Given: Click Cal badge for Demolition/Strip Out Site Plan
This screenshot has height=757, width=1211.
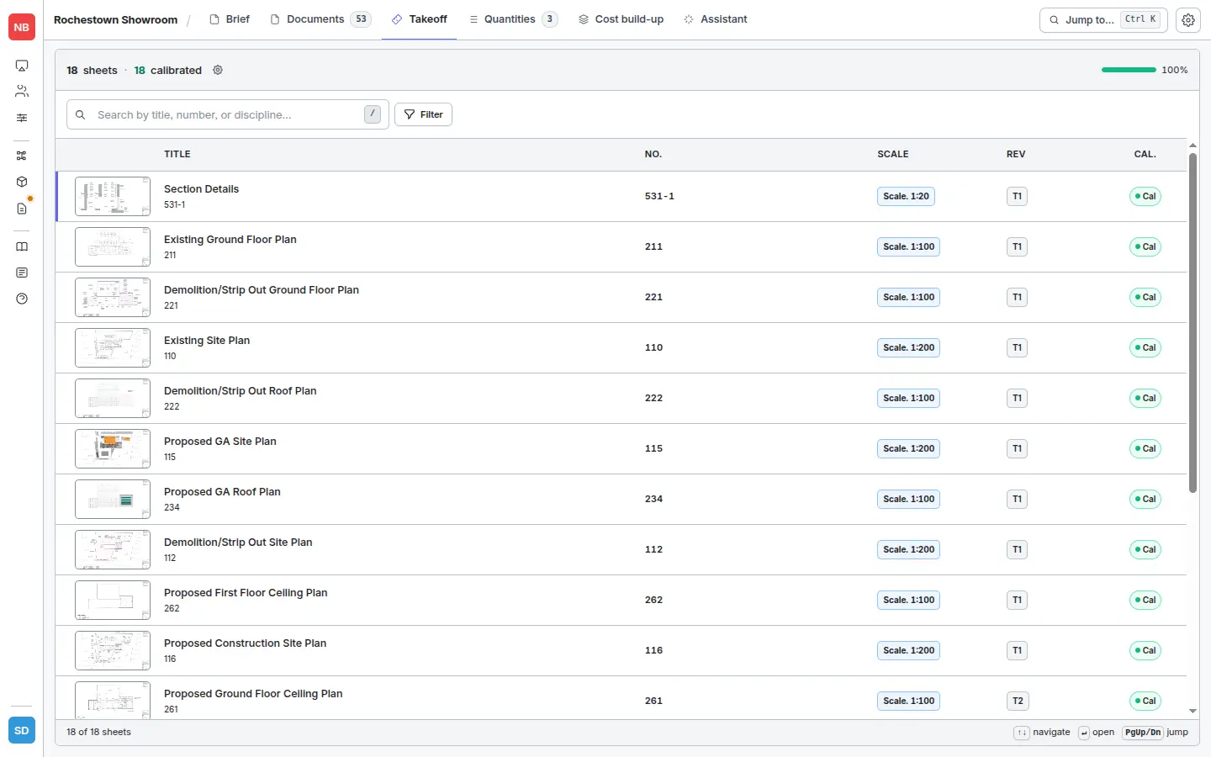Looking at the screenshot, I should (x=1145, y=549).
